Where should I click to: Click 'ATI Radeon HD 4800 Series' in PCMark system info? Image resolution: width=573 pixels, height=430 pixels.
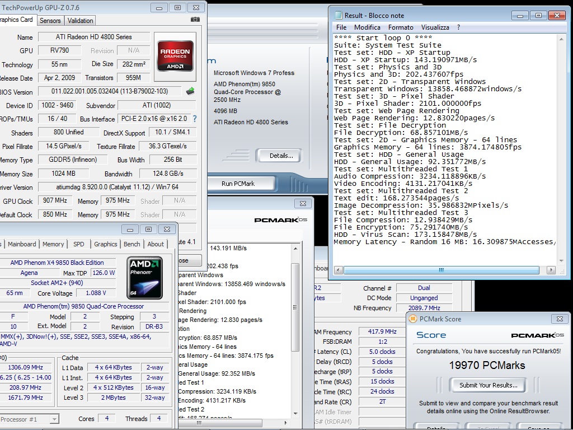tap(251, 122)
